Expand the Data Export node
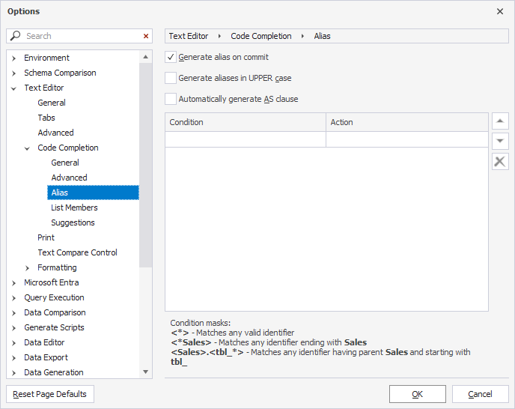515x409 pixels. coord(13,358)
